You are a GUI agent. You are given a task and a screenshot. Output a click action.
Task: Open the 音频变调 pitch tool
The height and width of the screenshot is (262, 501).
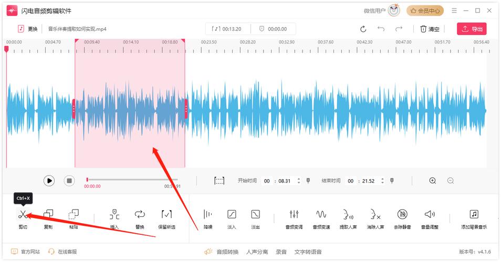pyautogui.click(x=294, y=219)
